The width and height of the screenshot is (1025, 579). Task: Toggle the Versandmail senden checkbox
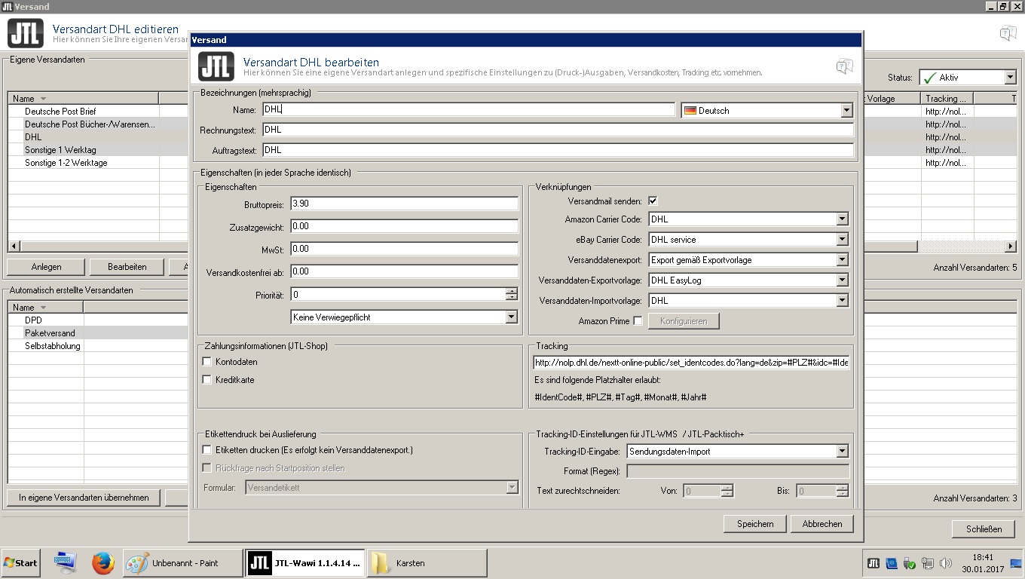tap(653, 201)
